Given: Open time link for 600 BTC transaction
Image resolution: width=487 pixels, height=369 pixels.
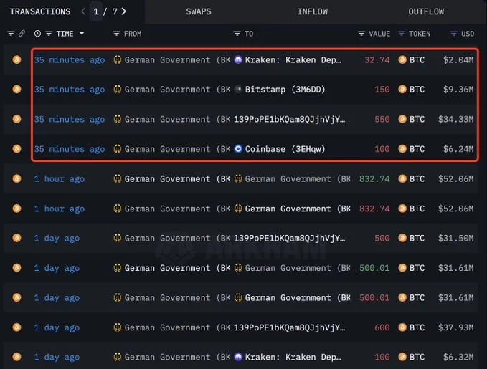Looking at the screenshot, I should point(57,327).
